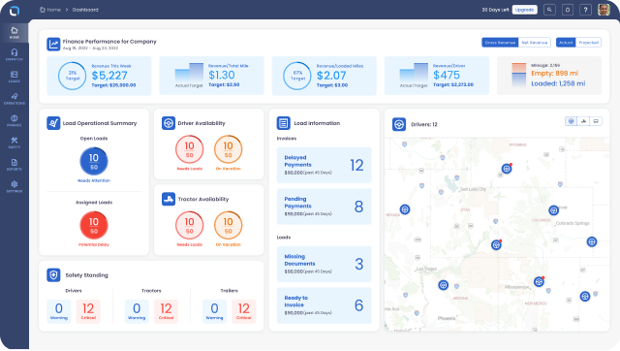The height and width of the screenshot is (351, 620).
Task: Click Driver Availability Needs Loads circle
Action: pos(190,149)
